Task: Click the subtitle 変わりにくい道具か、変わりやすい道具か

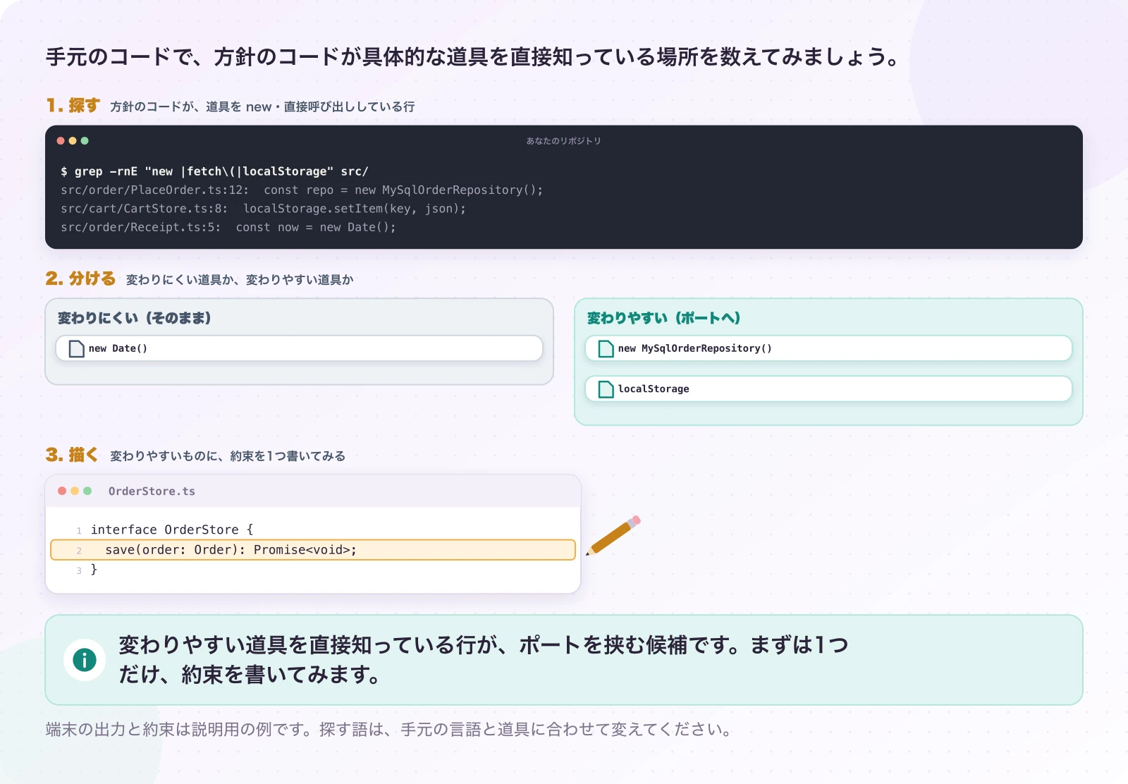Action: point(240,280)
